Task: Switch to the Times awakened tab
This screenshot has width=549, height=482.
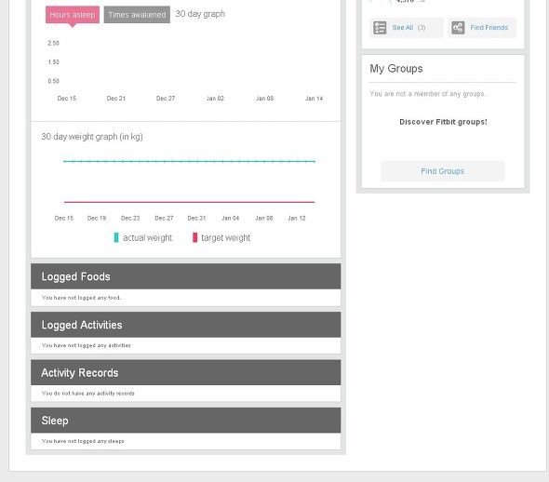Action: point(137,15)
